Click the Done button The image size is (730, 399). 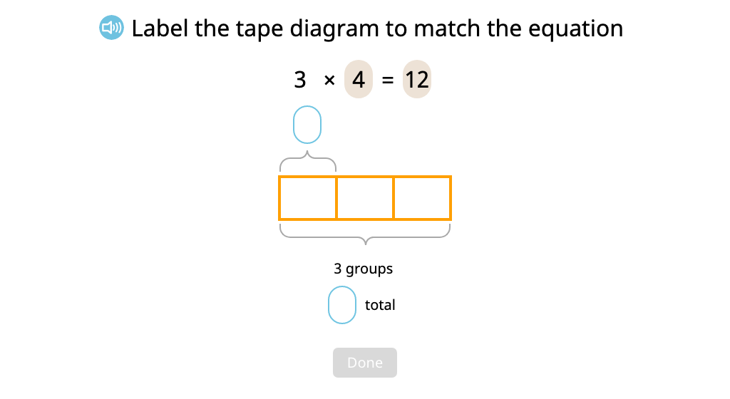[365, 363]
